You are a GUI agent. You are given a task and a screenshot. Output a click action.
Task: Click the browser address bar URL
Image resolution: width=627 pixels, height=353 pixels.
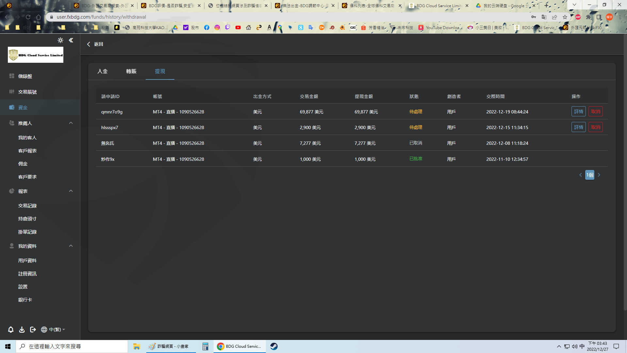tap(101, 17)
